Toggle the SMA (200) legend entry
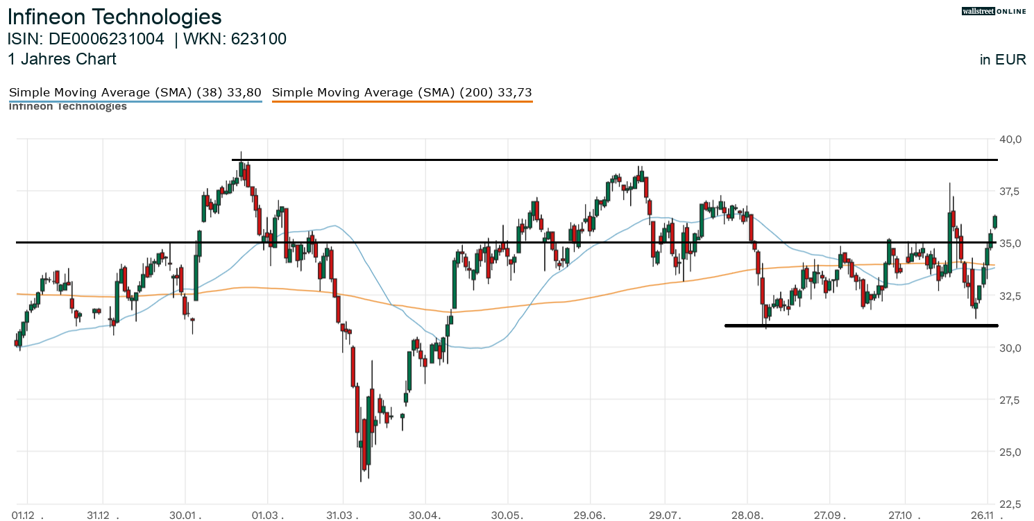 tap(402, 92)
